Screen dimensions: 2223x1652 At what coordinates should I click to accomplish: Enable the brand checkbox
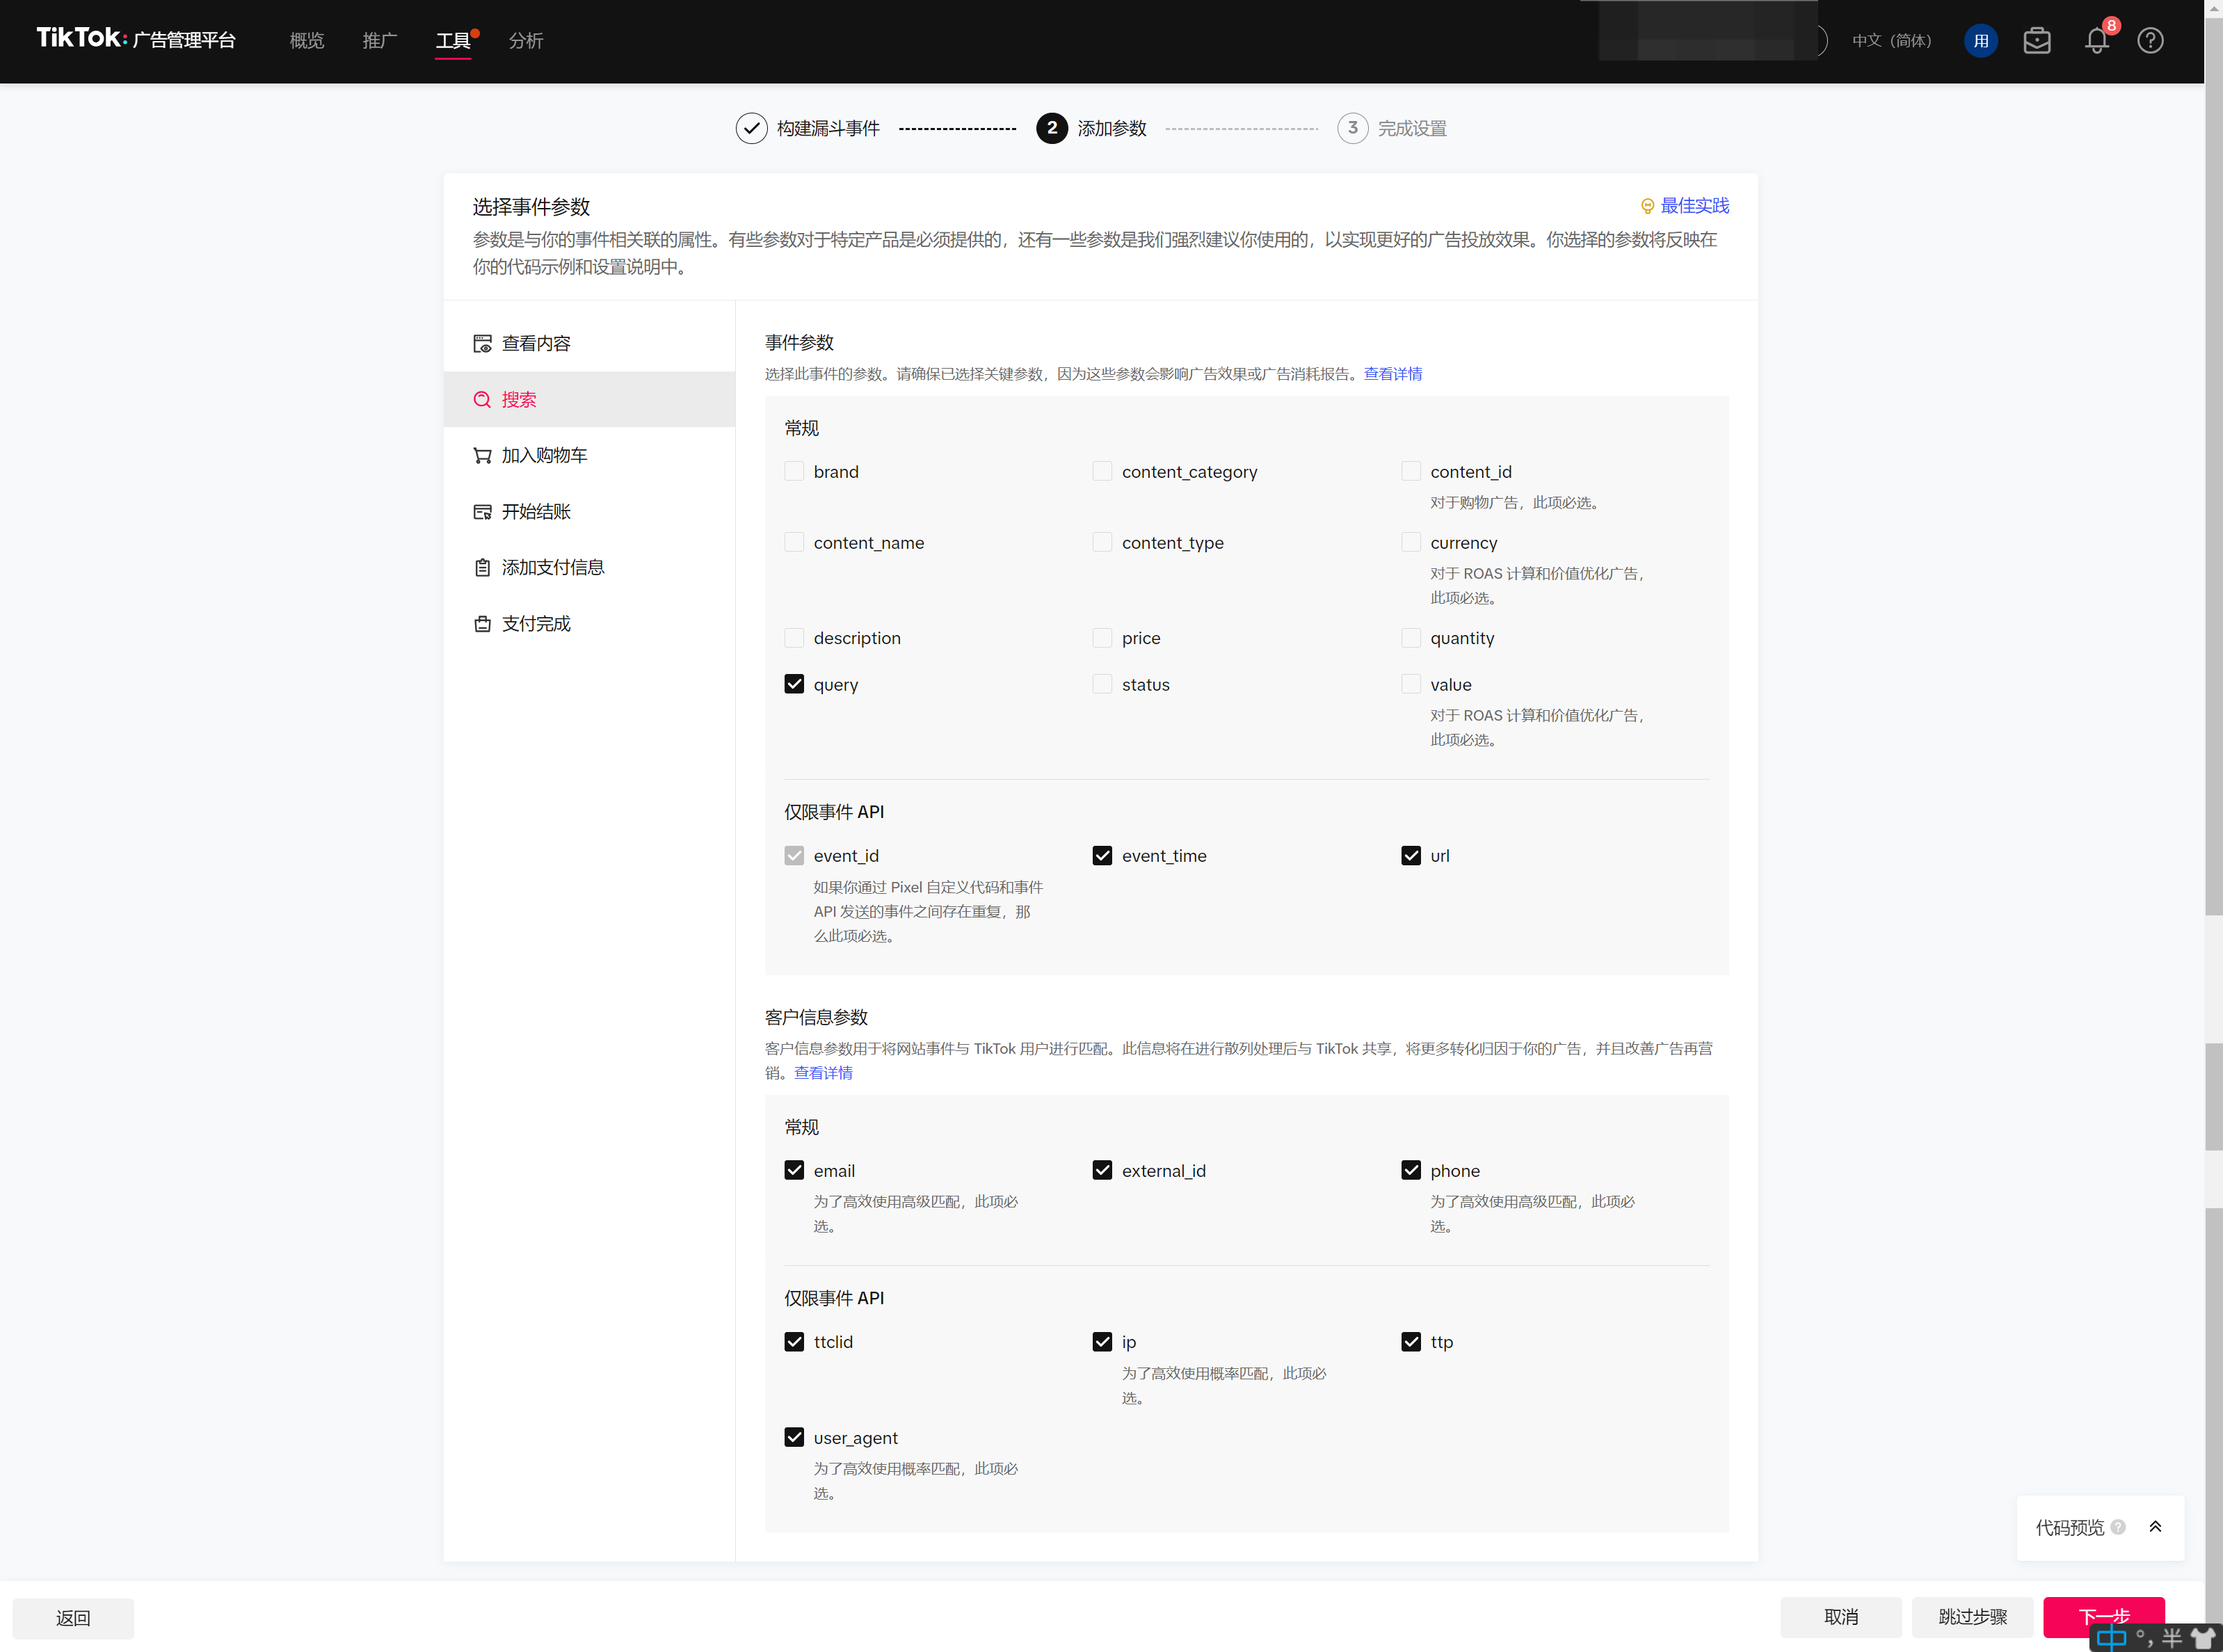794,471
